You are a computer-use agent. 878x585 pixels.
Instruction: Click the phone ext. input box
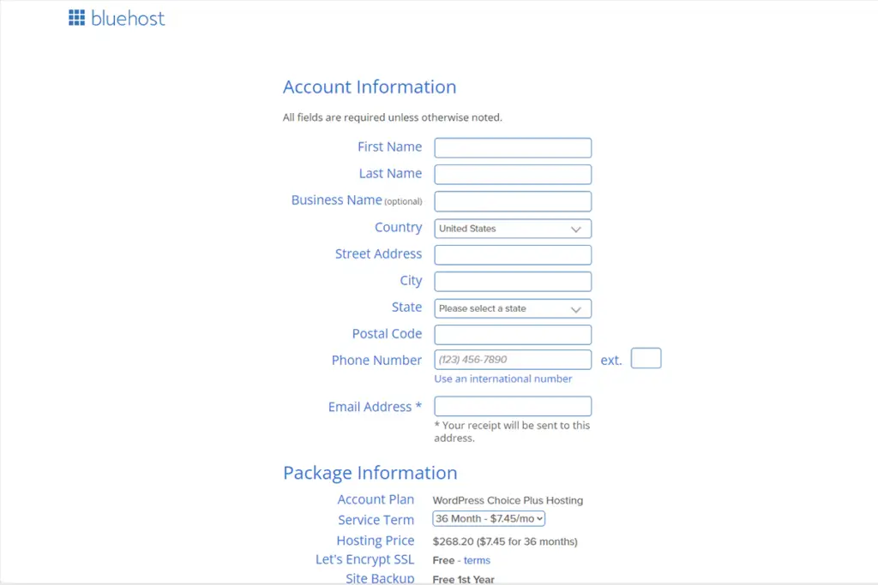tap(646, 358)
